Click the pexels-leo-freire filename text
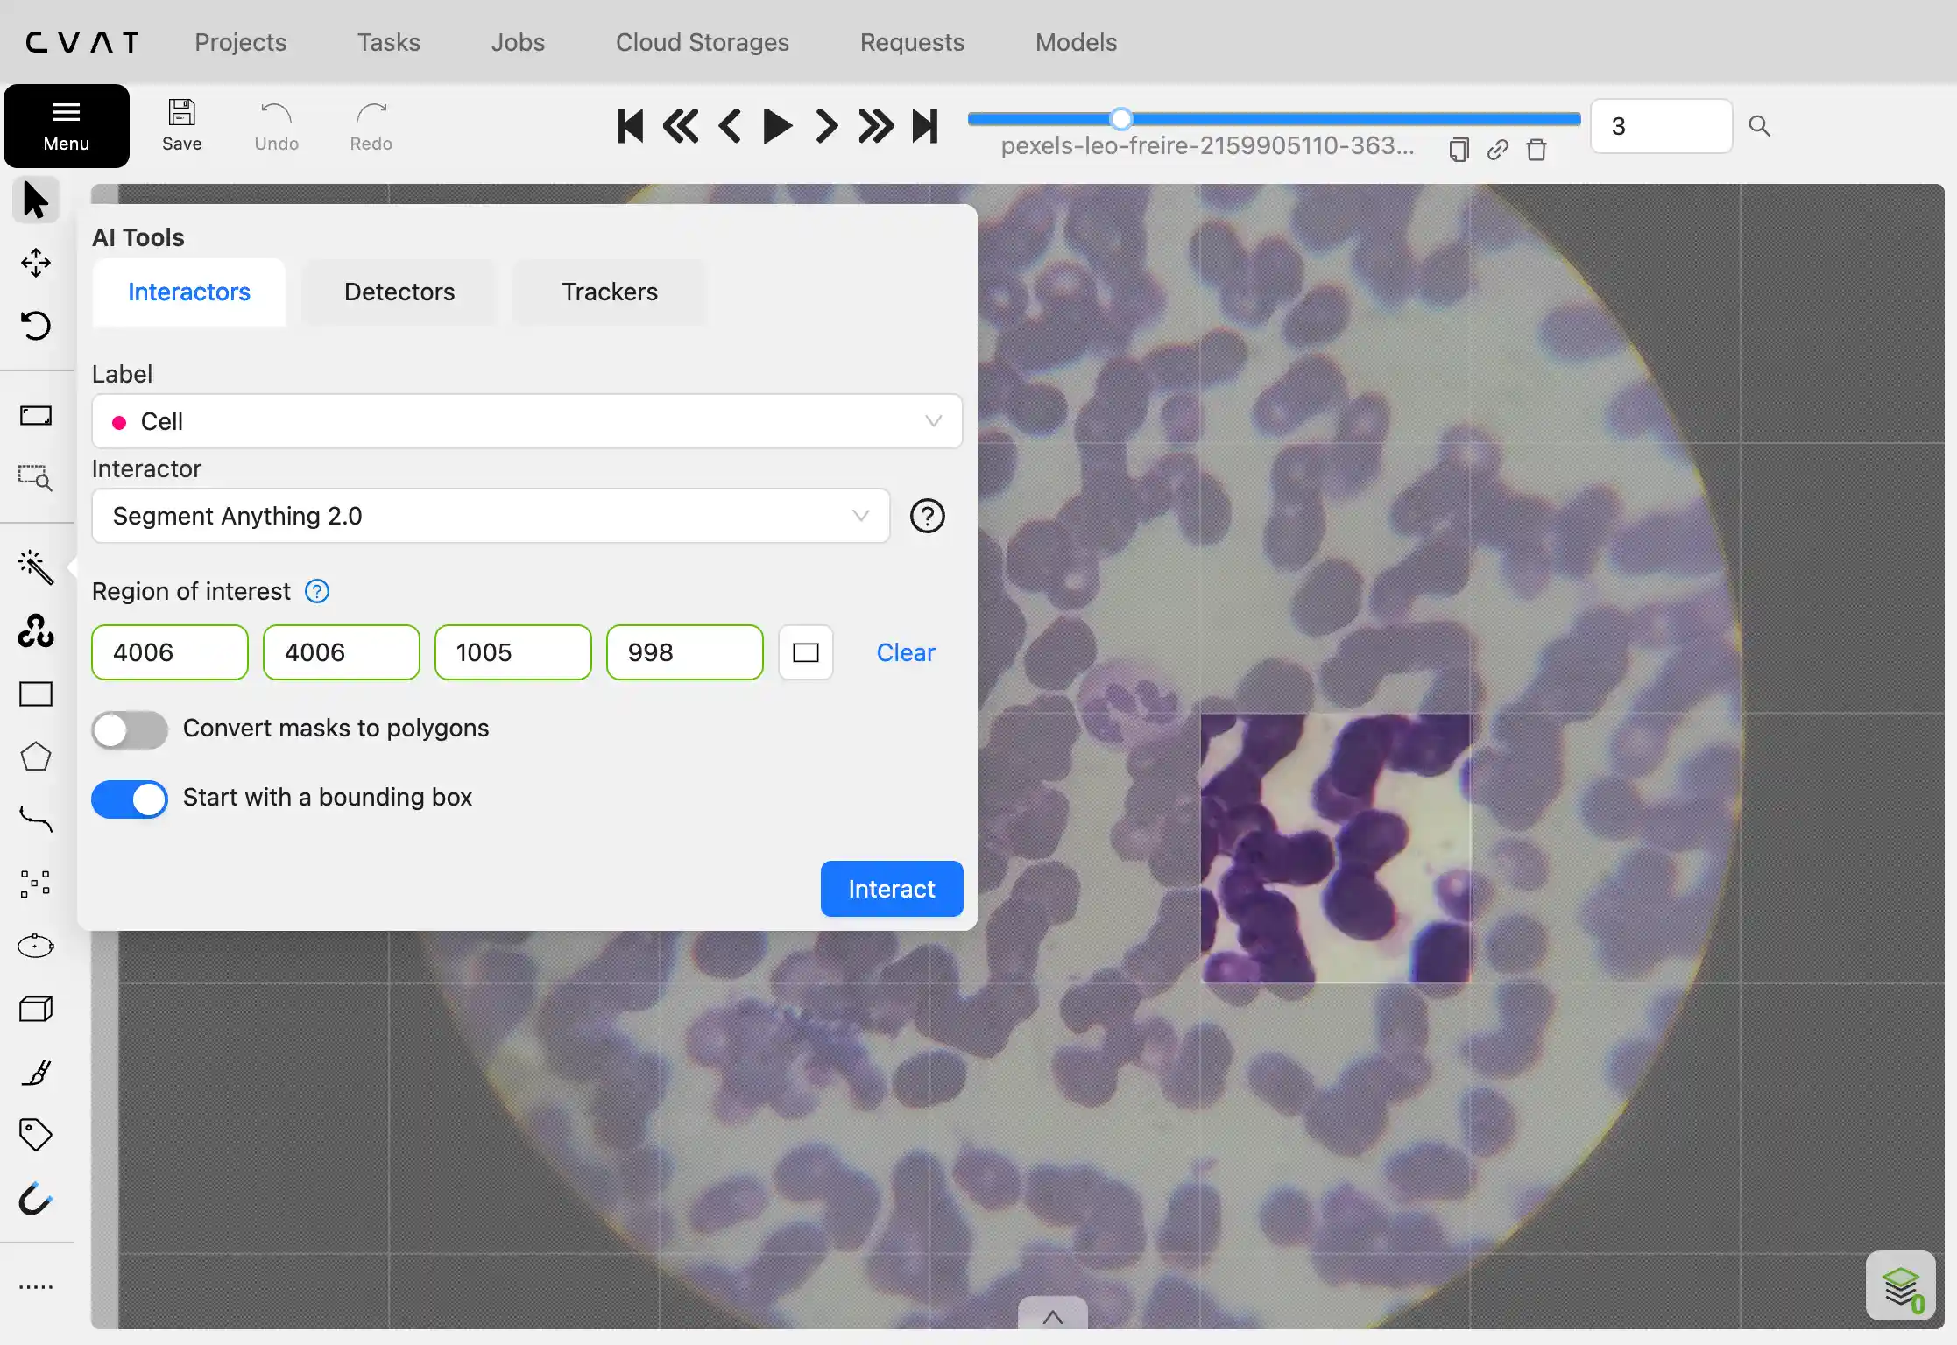Viewport: 1957px width, 1345px height. click(x=1207, y=146)
